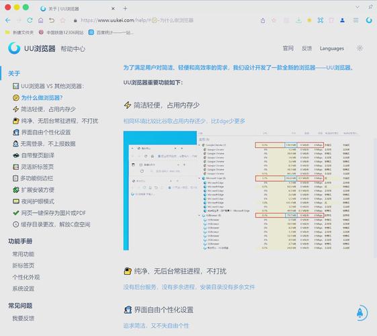Click the UU logo at toolbar right end

[369, 20]
